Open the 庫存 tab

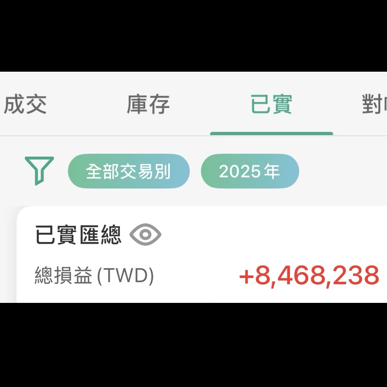click(x=148, y=104)
